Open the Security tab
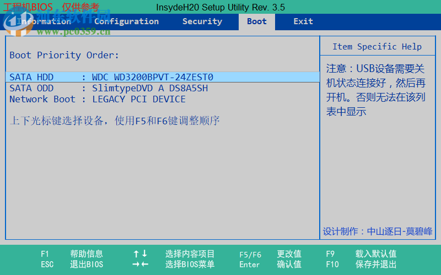441x275 pixels. 202,21
